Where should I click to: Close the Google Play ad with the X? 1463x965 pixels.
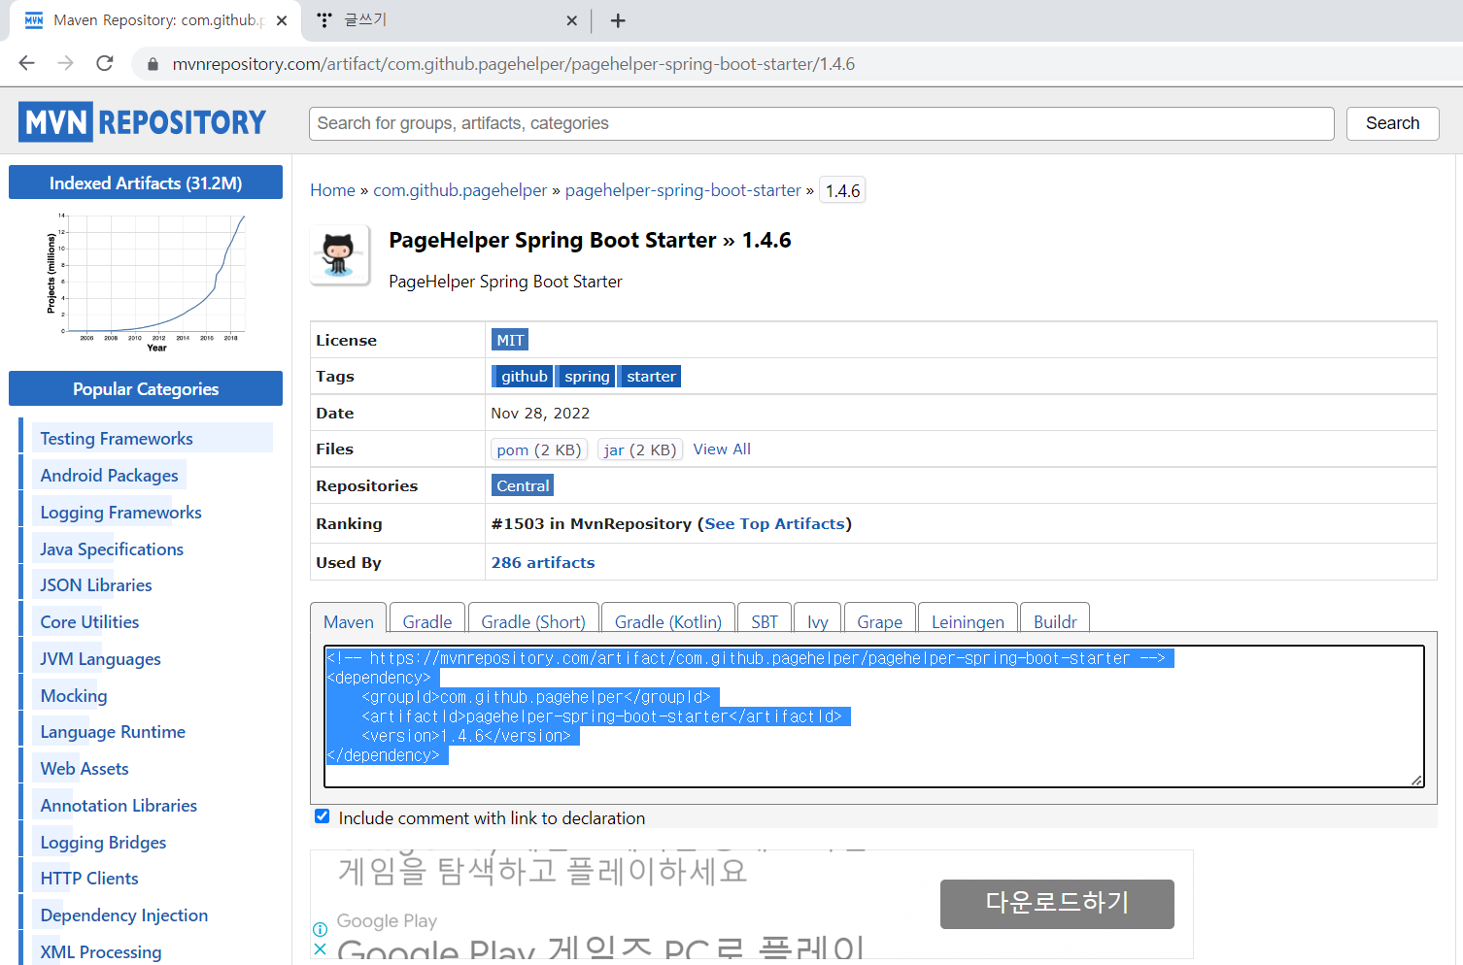point(321,948)
